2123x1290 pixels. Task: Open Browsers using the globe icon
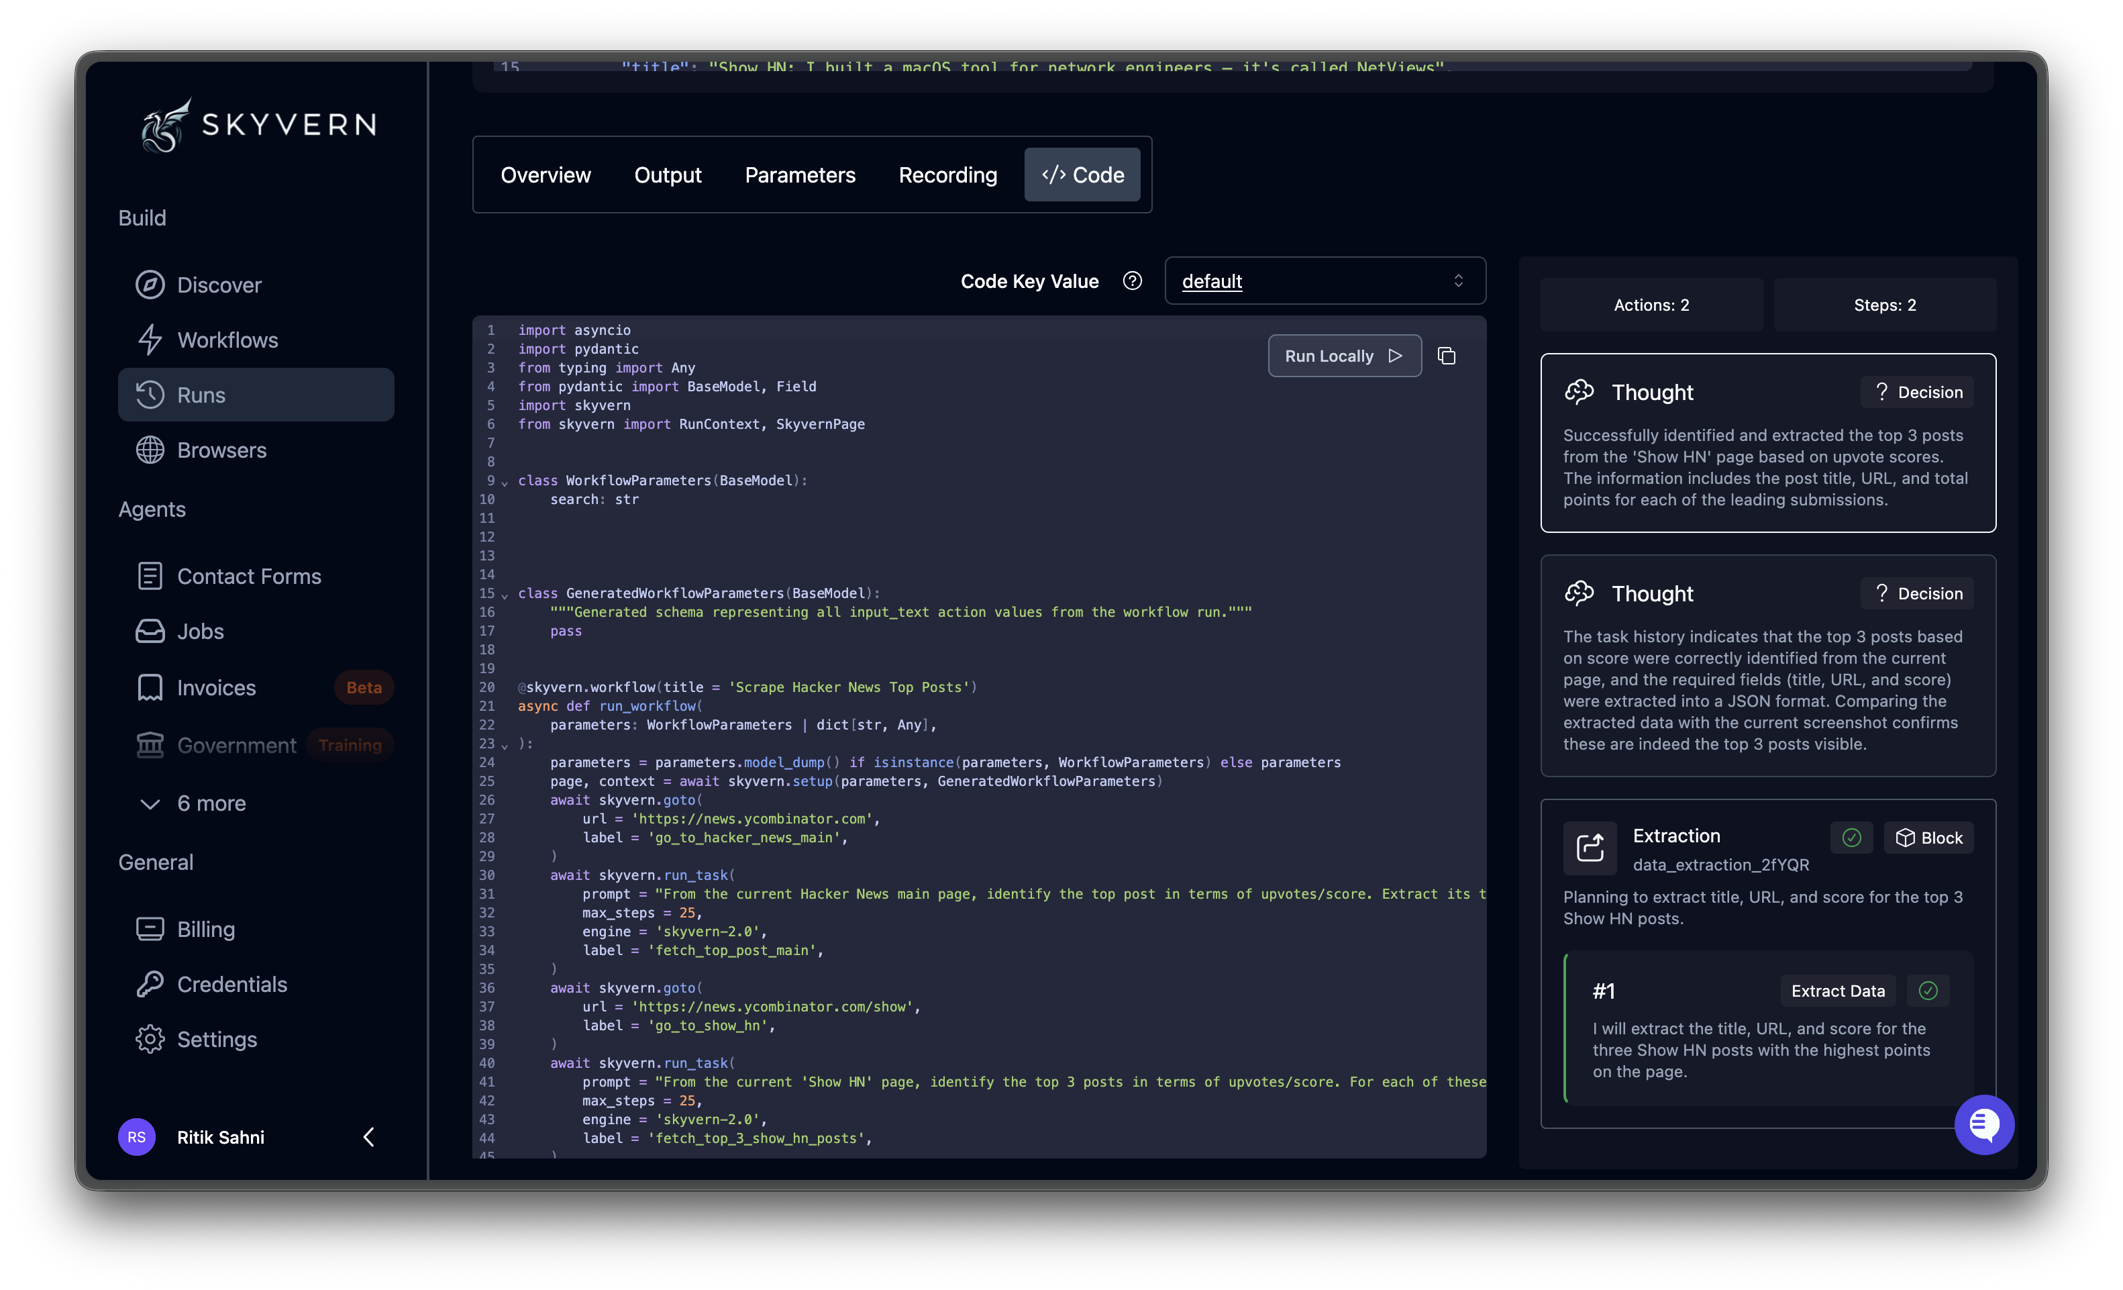click(x=151, y=449)
